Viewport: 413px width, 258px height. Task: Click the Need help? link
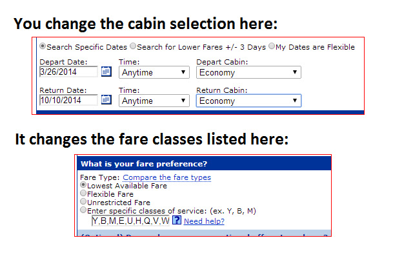pyautogui.click(x=204, y=221)
